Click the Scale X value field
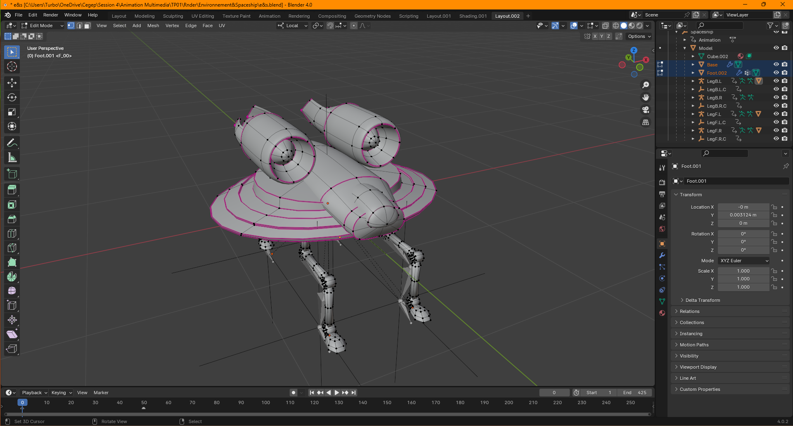The height and width of the screenshot is (426, 793). pyautogui.click(x=743, y=271)
